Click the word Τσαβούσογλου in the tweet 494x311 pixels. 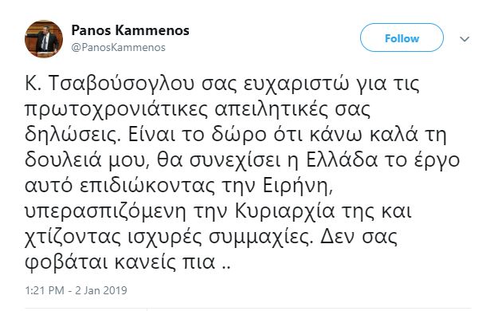point(122,85)
